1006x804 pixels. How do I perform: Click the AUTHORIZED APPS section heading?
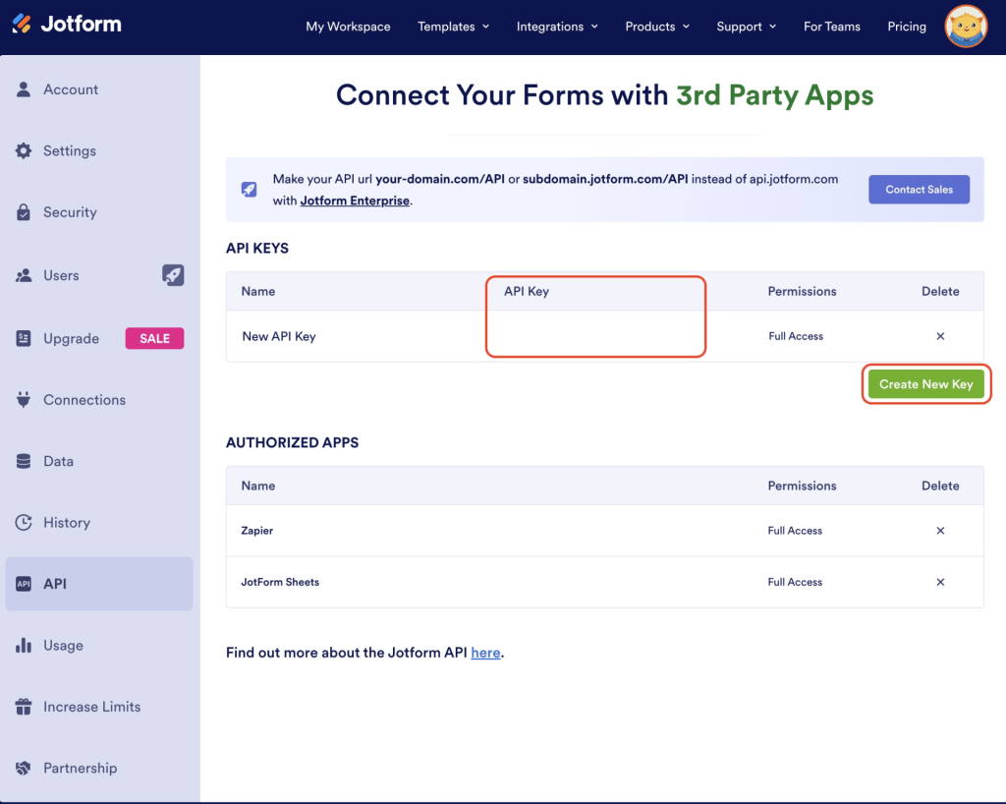click(x=292, y=442)
